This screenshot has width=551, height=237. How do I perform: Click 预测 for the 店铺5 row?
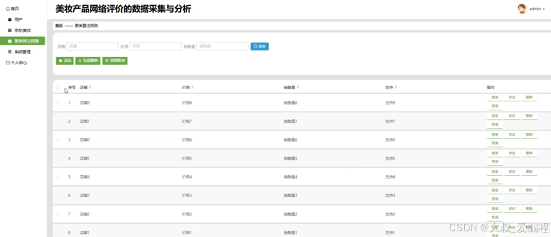(495, 162)
